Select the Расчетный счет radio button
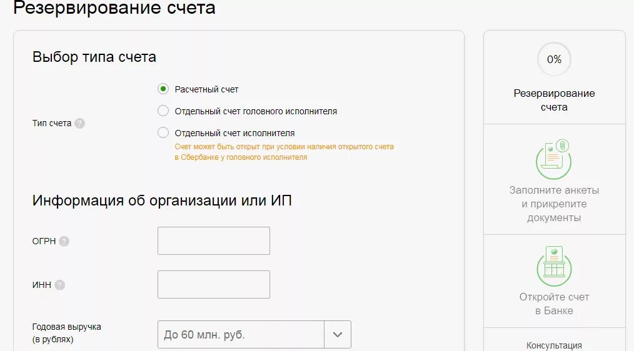Image resolution: width=634 pixels, height=351 pixels. pos(163,89)
